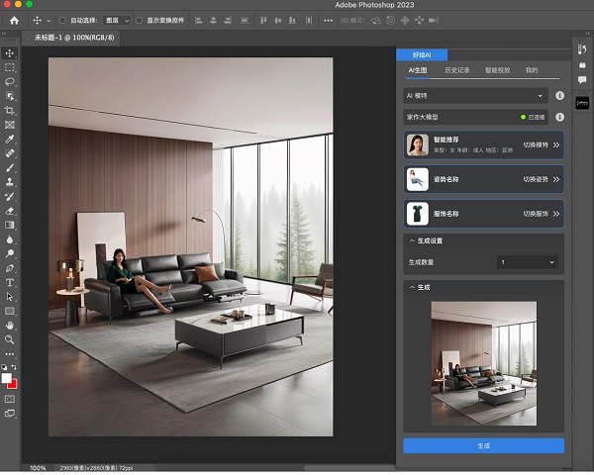Open the 智能投放 tab
The height and width of the screenshot is (475, 594).
pos(497,71)
